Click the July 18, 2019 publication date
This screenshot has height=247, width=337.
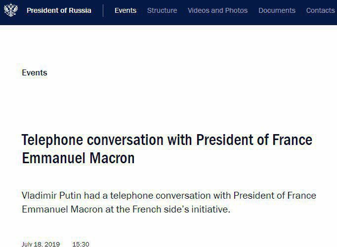tap(41, 244)
